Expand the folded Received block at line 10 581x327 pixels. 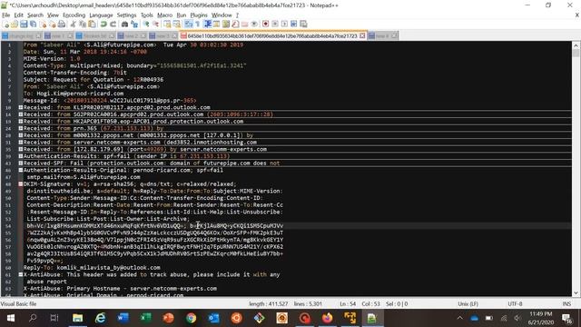tap(21, 107)
